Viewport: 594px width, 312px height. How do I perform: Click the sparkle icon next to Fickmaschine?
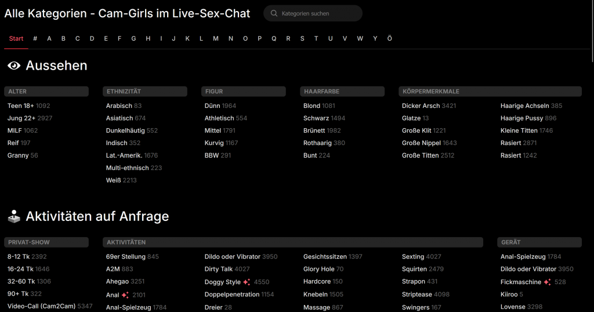(547, 282)
